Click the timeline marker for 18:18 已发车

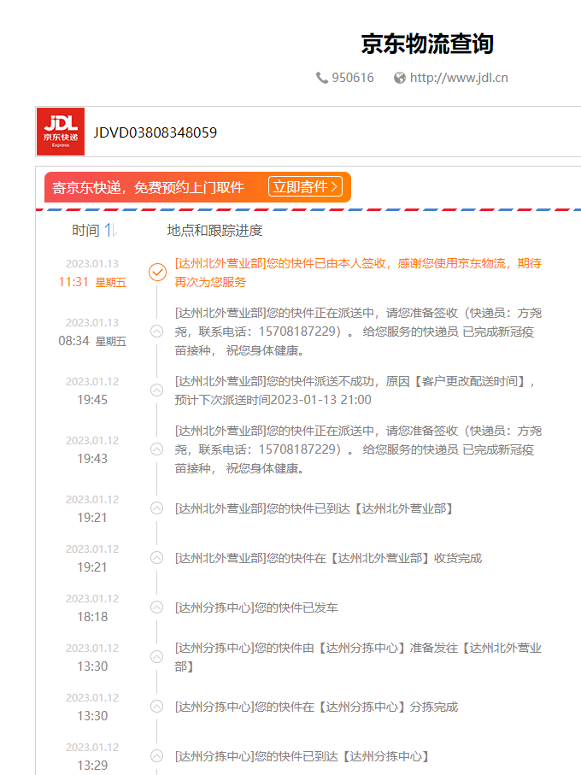click(x=156, y=608)
